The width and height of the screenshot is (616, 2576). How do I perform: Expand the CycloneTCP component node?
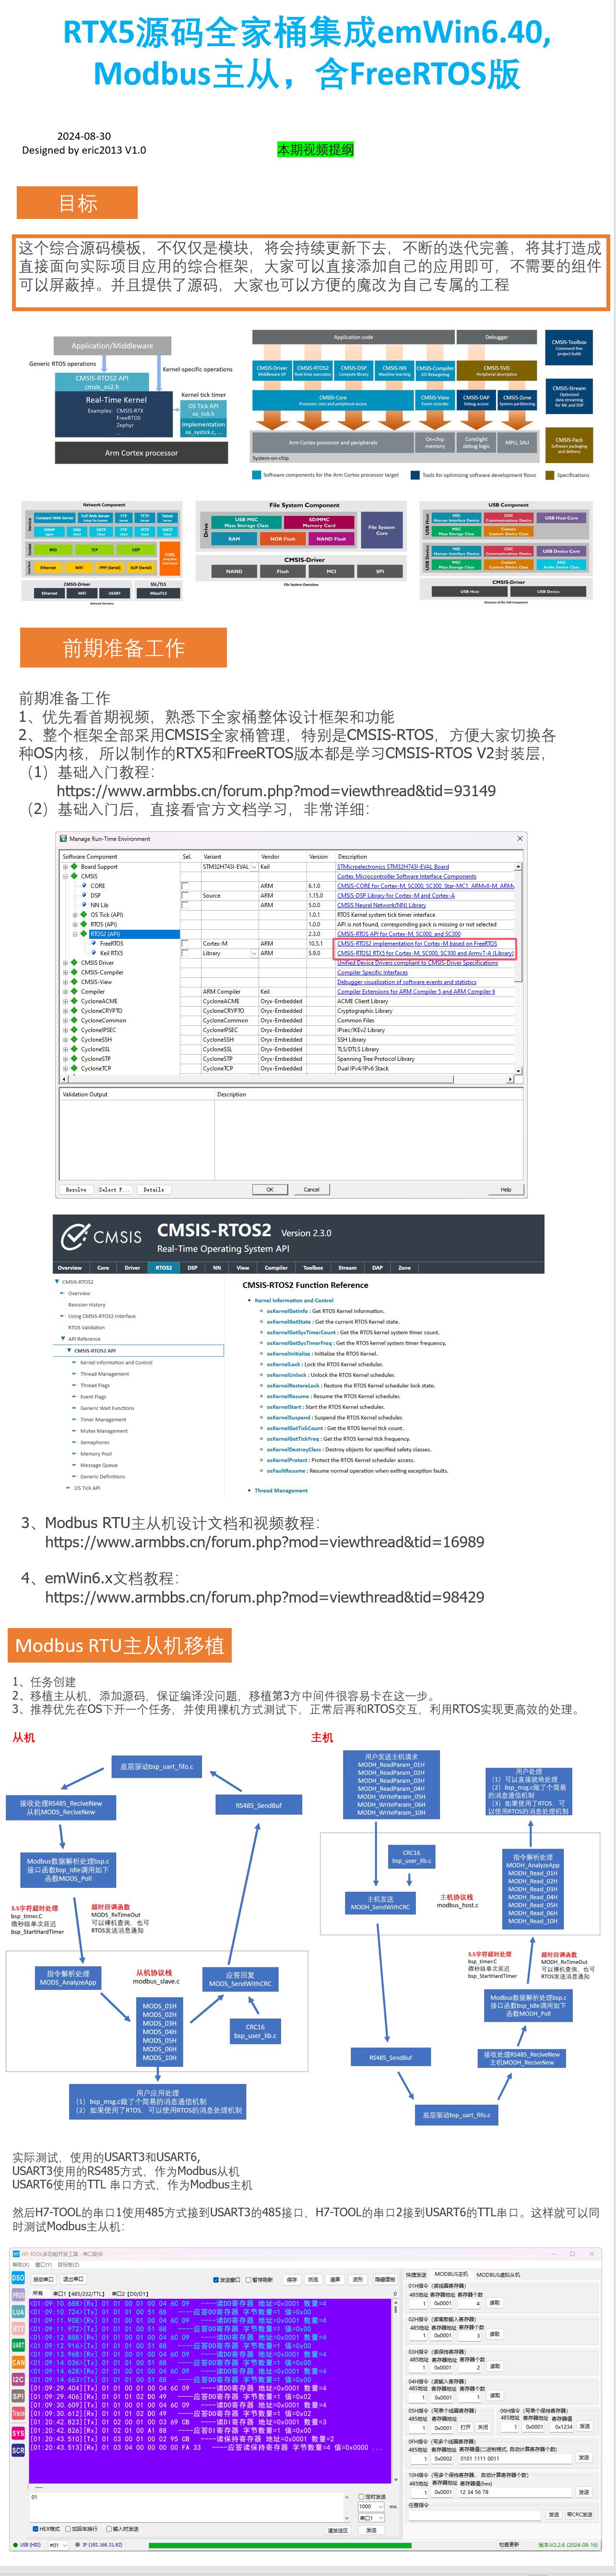point(66,1068)
